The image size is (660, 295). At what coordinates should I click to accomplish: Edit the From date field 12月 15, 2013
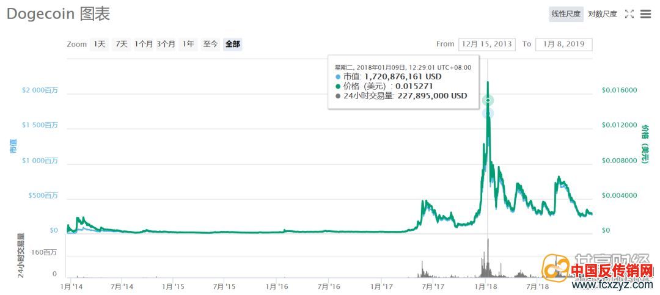(486, 44)
